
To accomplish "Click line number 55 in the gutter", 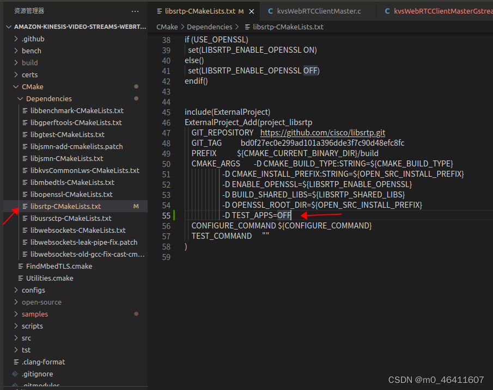I will pos(166,216).
